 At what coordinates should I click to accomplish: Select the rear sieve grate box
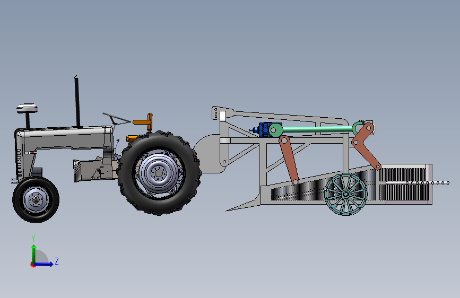pyautogui.click(x=405, y=184)
